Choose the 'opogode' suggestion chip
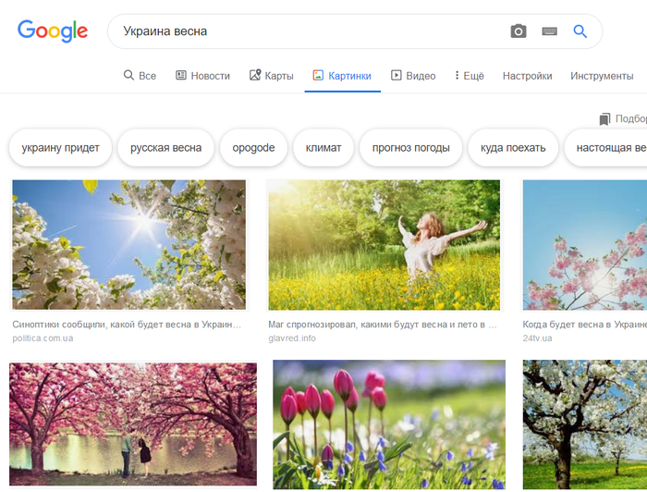 [x=253, y=148]
